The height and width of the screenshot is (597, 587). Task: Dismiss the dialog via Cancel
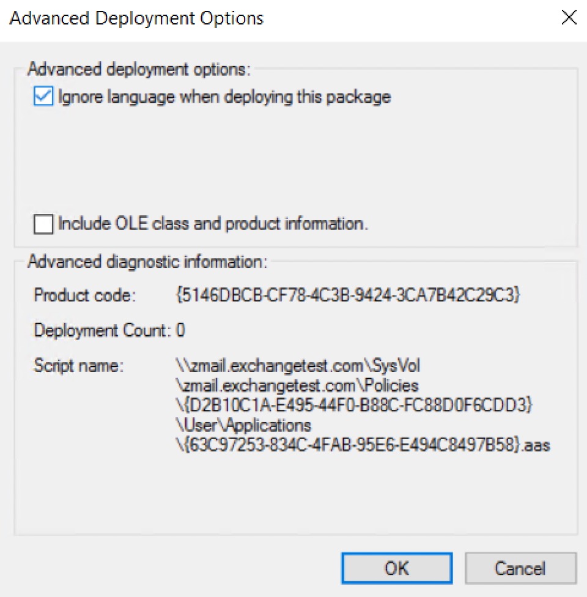520,568
